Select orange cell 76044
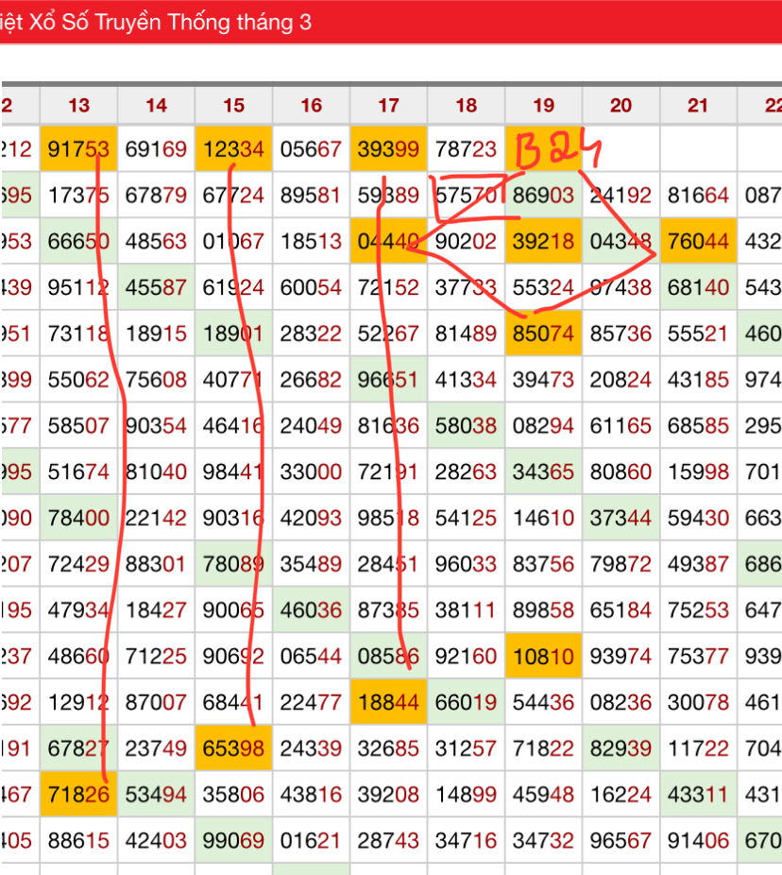 (x=698, y=242)
